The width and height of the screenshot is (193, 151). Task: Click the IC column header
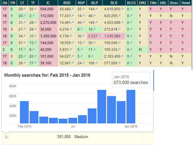(48, 3)
